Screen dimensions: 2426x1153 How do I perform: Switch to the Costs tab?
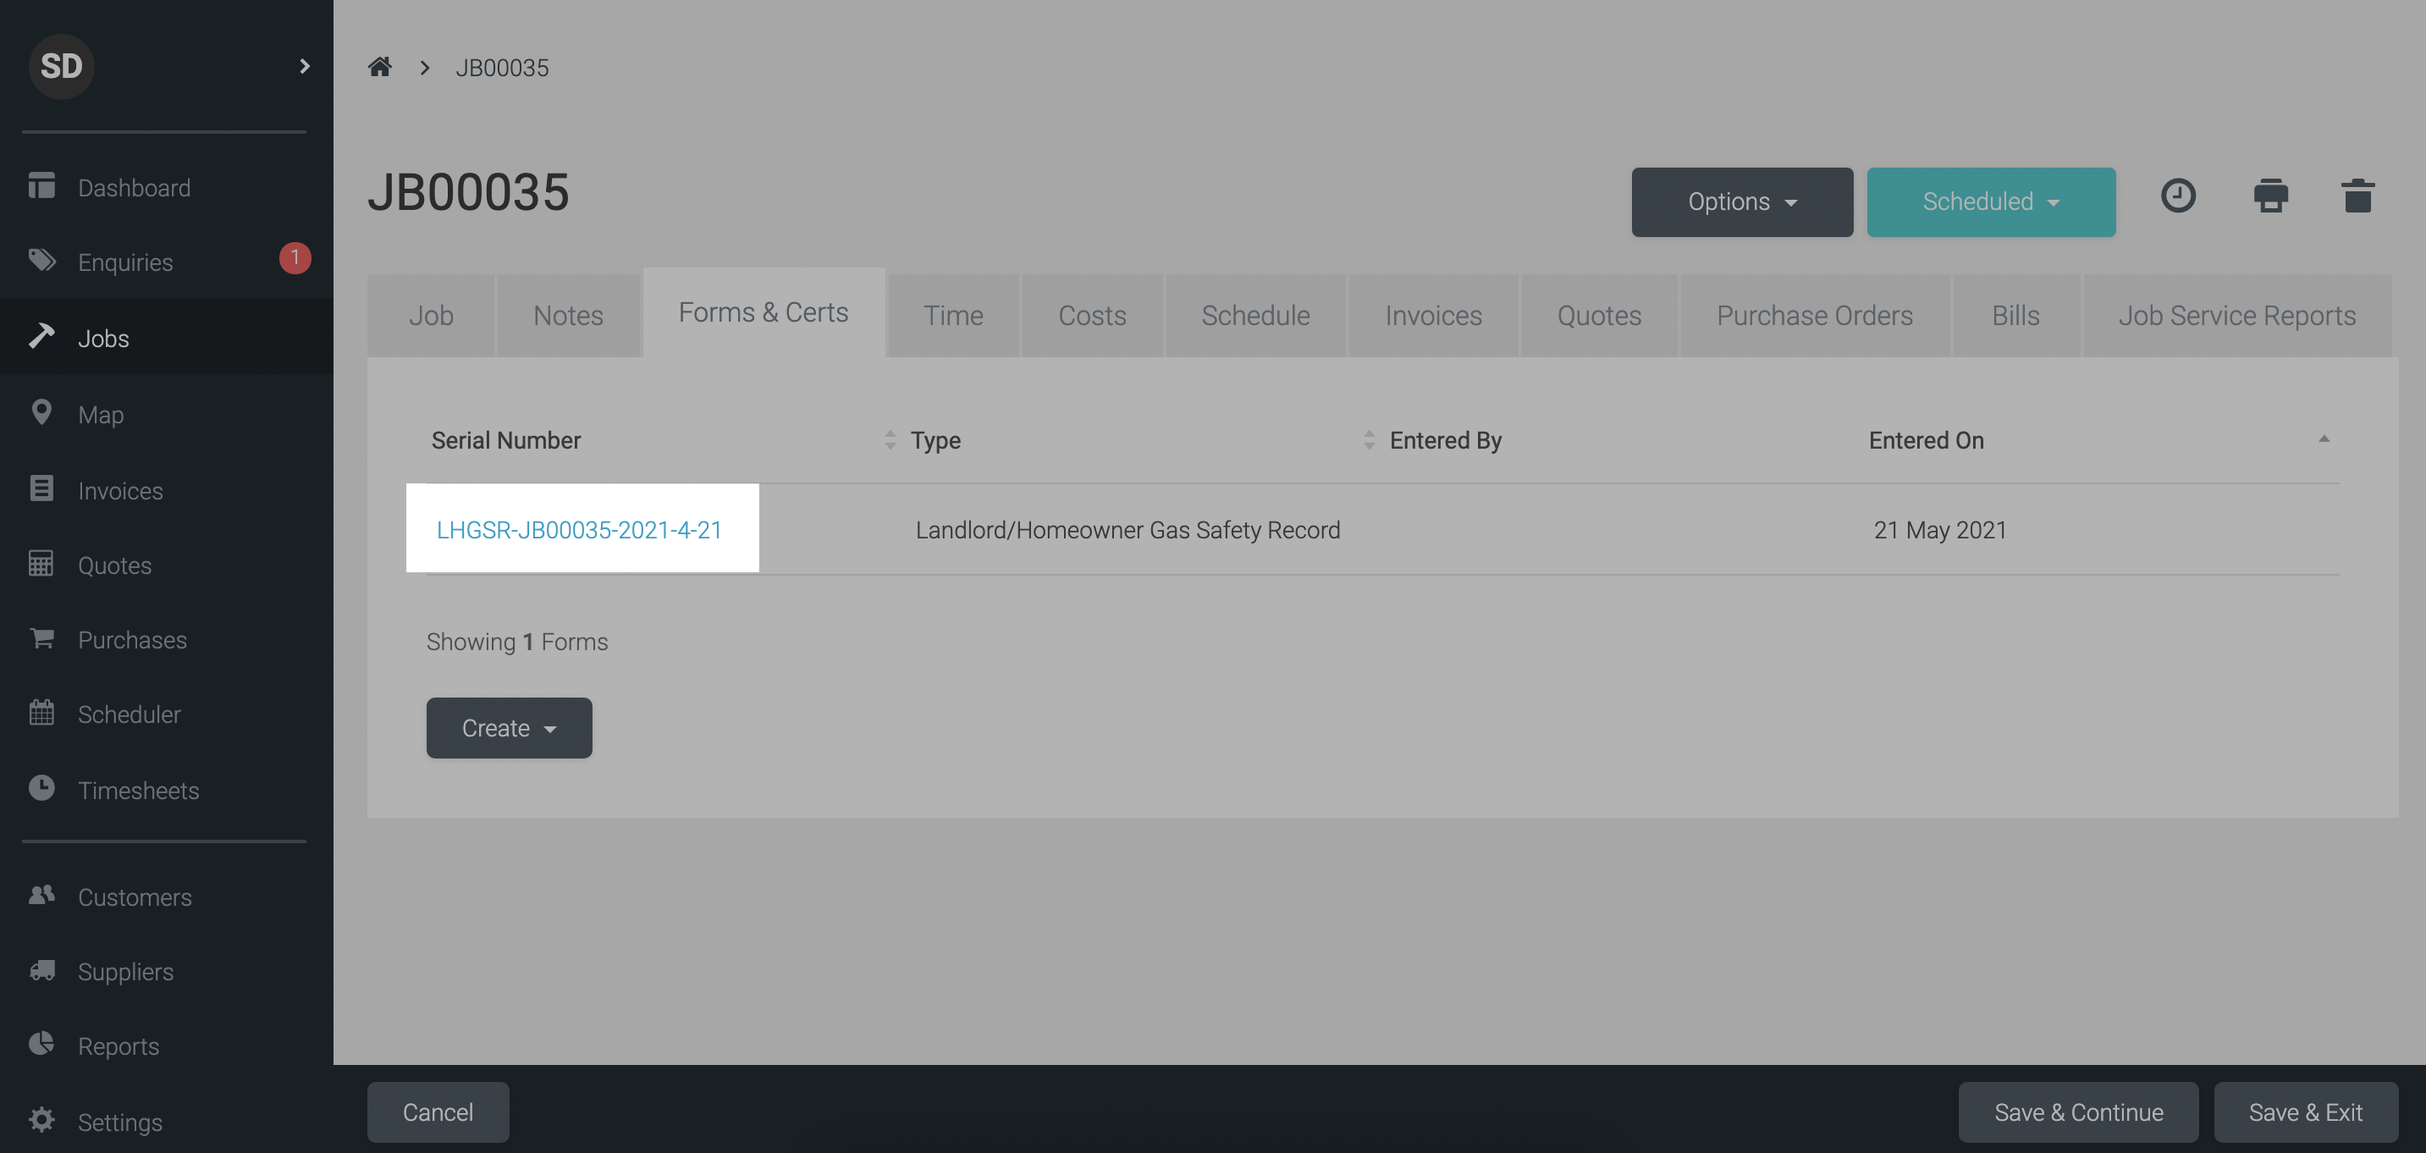click(x=1091, y=315)
